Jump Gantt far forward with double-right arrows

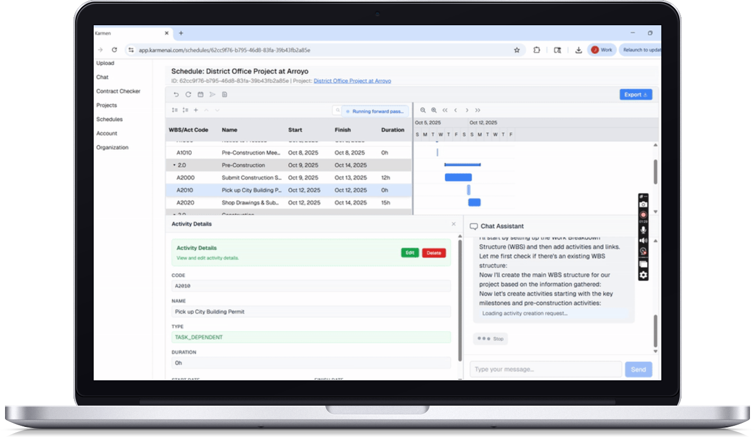pos(478,111)
